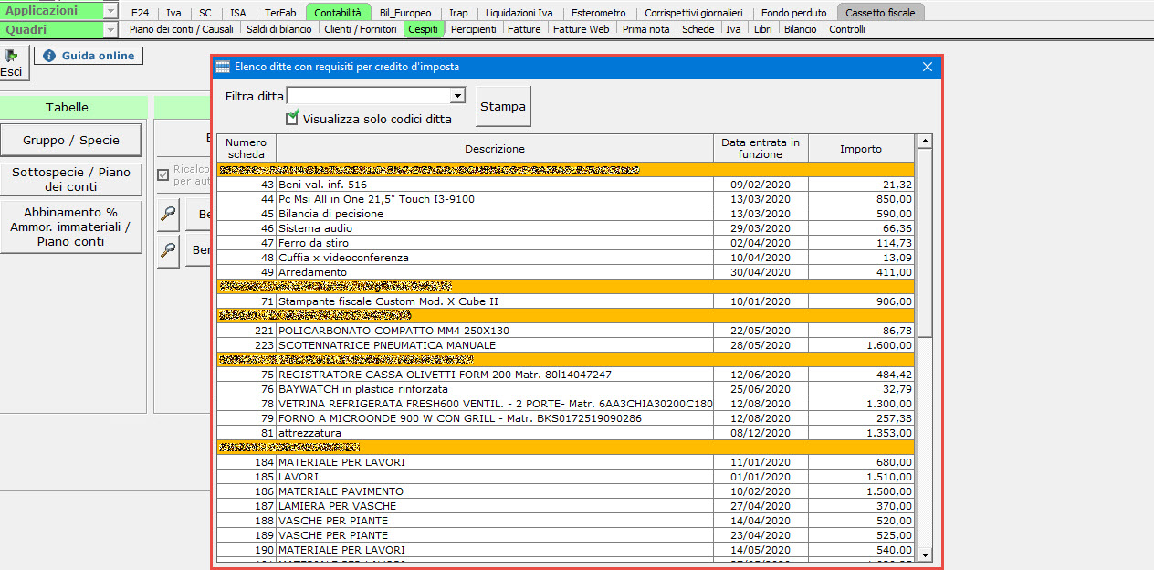The width and height of the screenshot is (1154, 570).
Task: Select row 187 LAMIERA PER VASCHE
Action: [x=565, y=506]
